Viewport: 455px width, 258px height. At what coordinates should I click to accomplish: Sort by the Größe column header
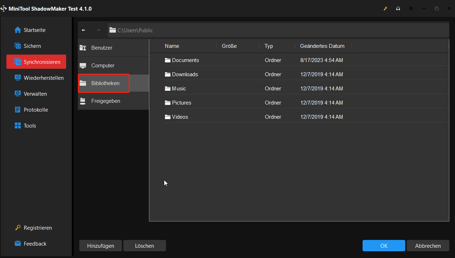229,46
